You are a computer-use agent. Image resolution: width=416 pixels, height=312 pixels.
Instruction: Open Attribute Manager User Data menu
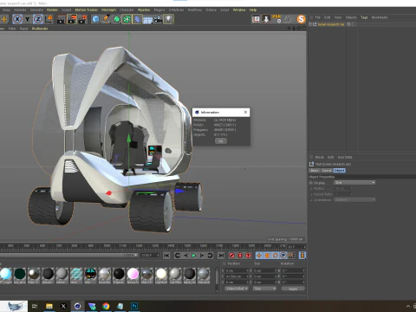(x=345, y=157)
